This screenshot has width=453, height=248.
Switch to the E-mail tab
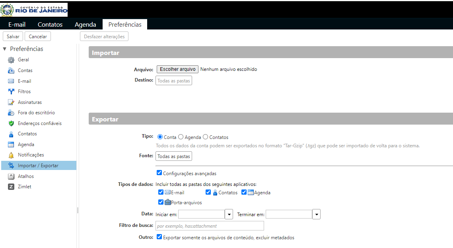[17, 24]
